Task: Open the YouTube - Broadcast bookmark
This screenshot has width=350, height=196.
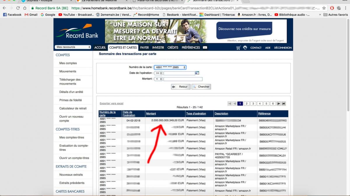Action: coord(76,15)
